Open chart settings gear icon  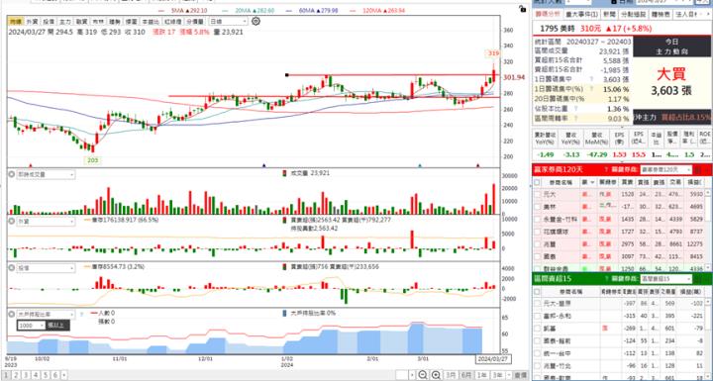coord(256,21)
